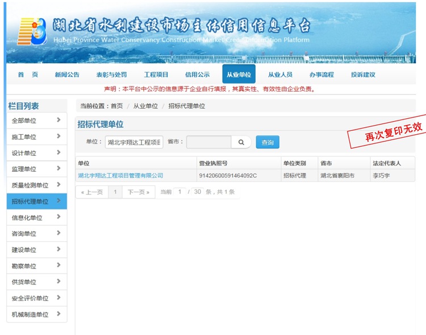Click 招标代理单位 in breadcrumb path

pos(187,106)
